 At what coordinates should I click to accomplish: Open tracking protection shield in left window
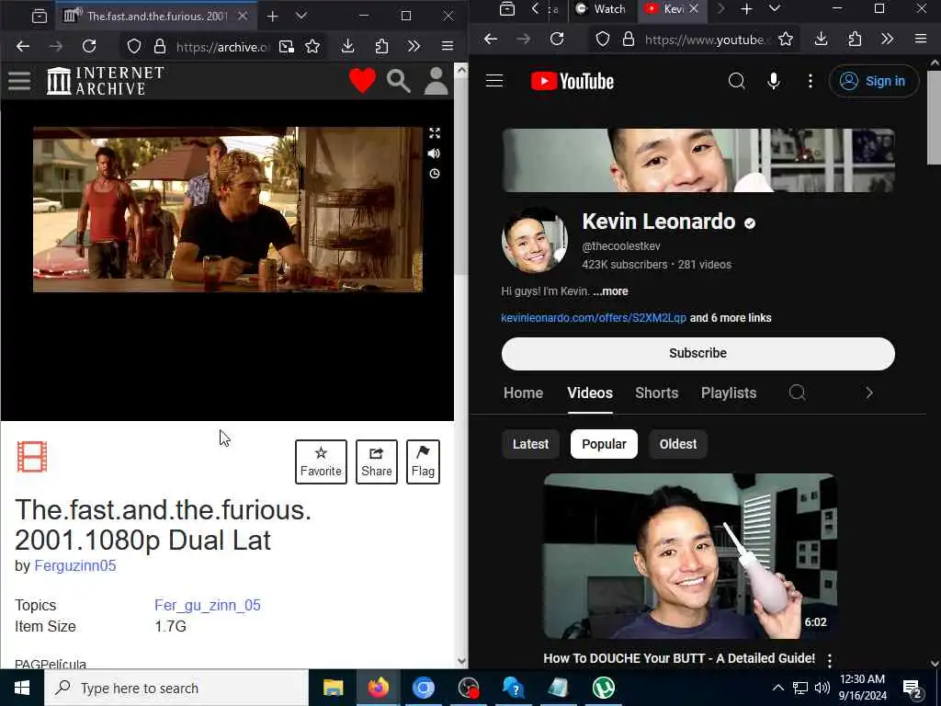click(134, 46)
